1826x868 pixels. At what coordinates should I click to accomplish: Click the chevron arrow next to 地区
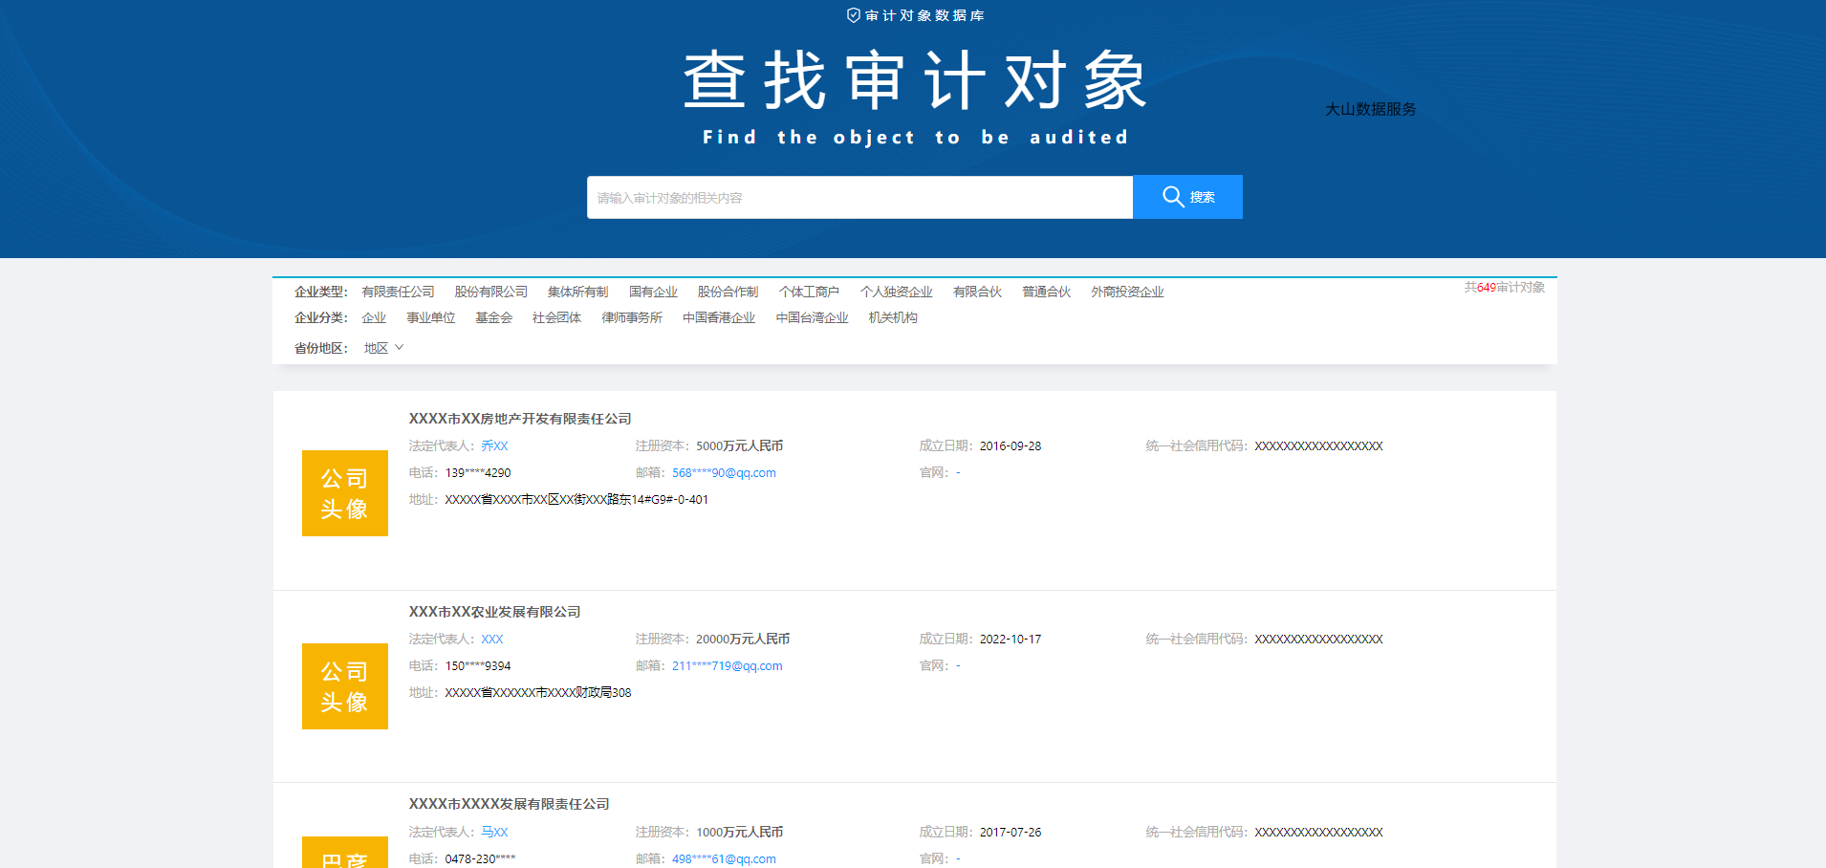coord(400,348)
